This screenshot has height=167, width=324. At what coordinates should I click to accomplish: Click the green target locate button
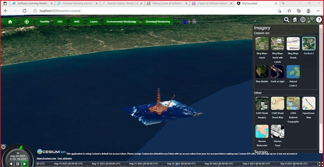click(x=27, y=22)
